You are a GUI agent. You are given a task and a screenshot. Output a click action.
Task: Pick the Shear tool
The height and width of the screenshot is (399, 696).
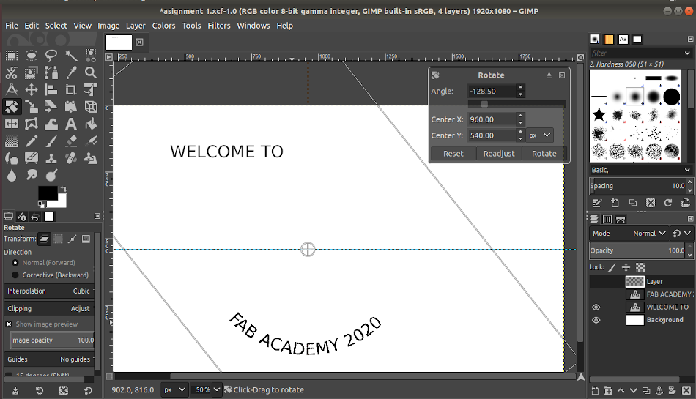[x=51, y=107]
